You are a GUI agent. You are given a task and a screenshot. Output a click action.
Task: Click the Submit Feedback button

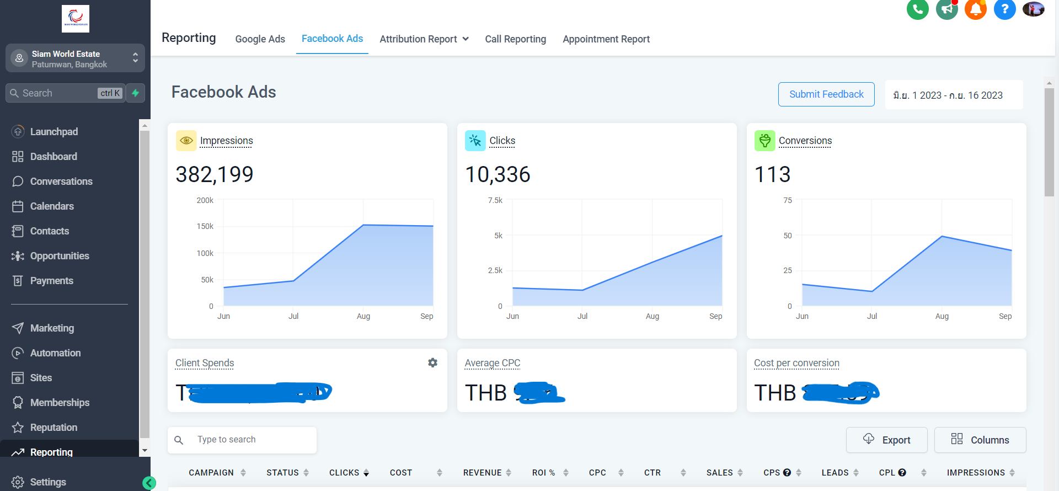click(x=826, y=94)
